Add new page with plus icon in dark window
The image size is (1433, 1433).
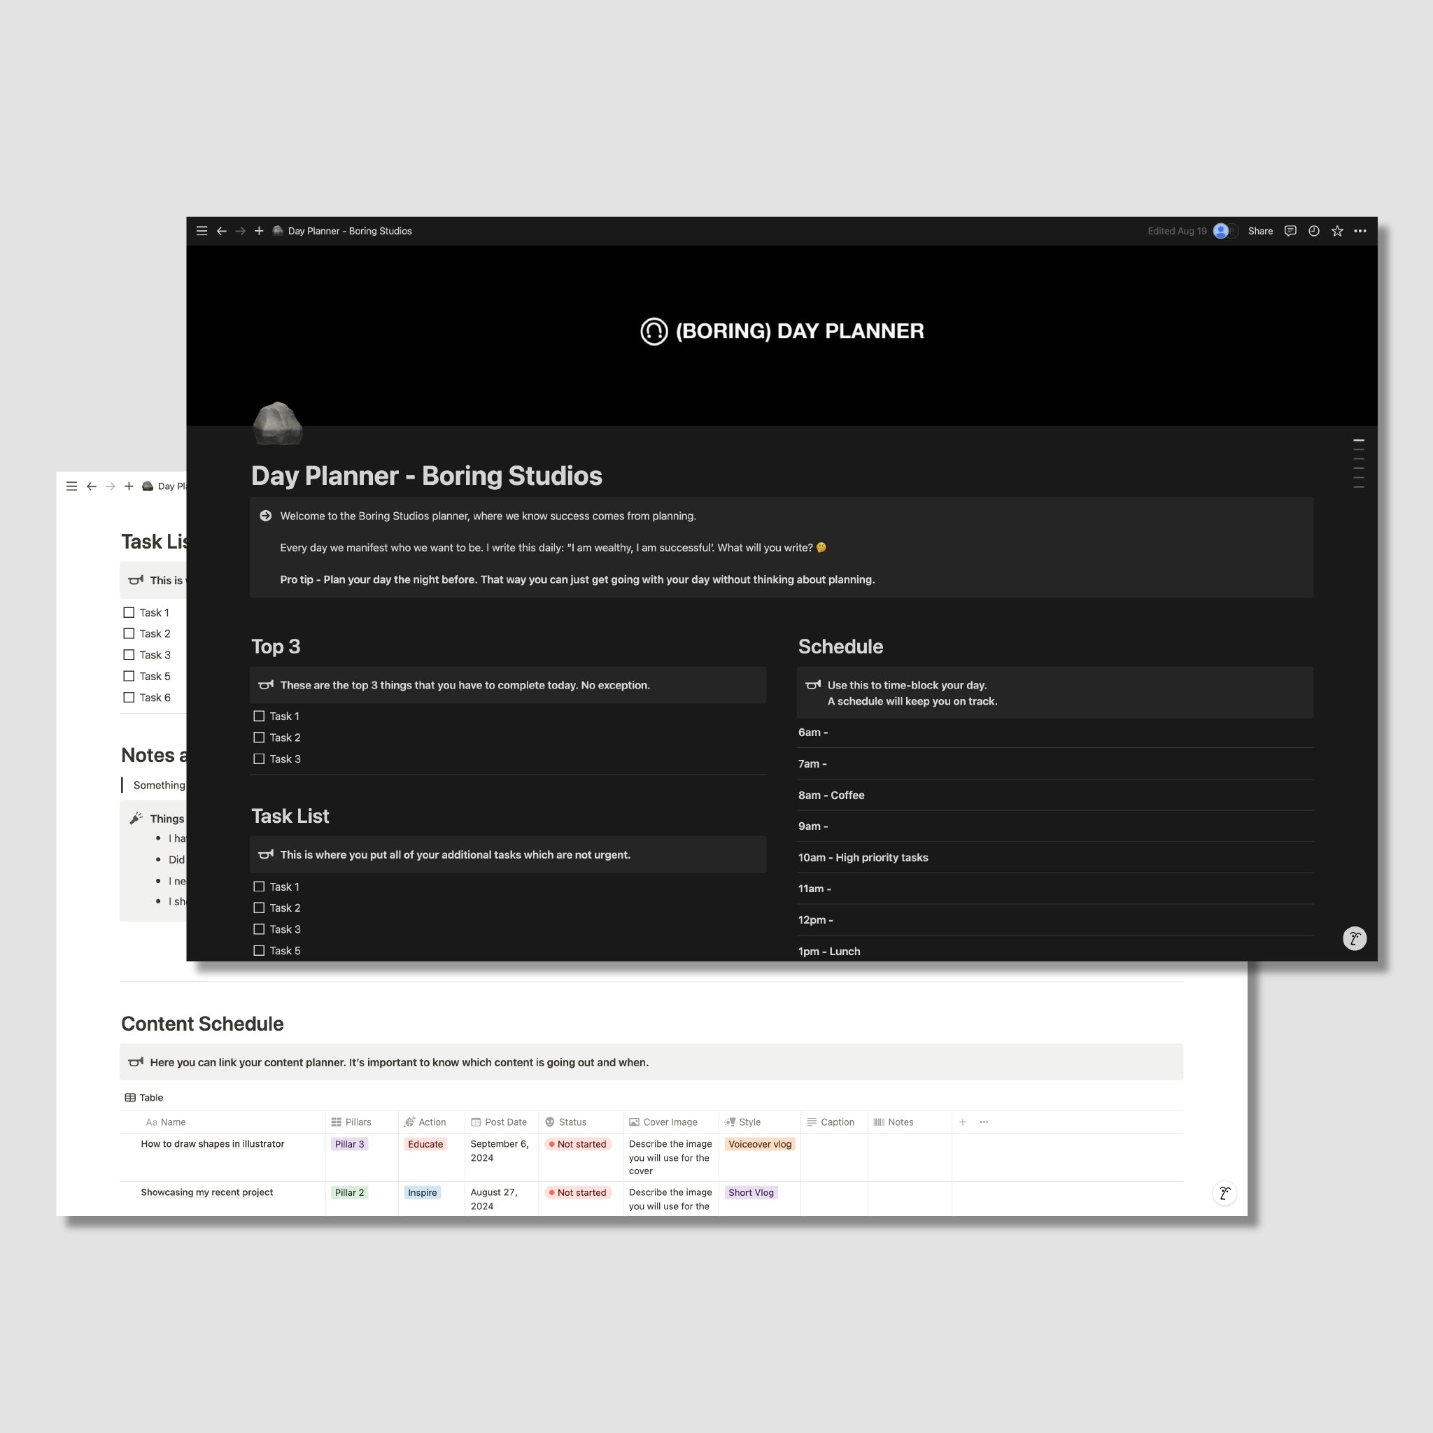[259, 231]
